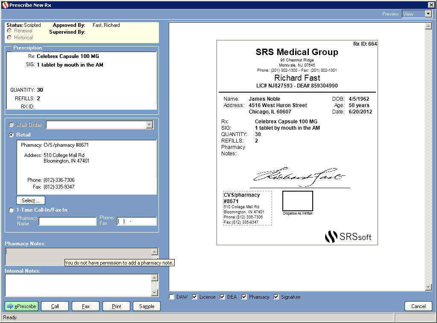Expand the Mail Order dropdown
Viewport: 437px width, 323px height.
pyautogui.click(x=149, y=125)
